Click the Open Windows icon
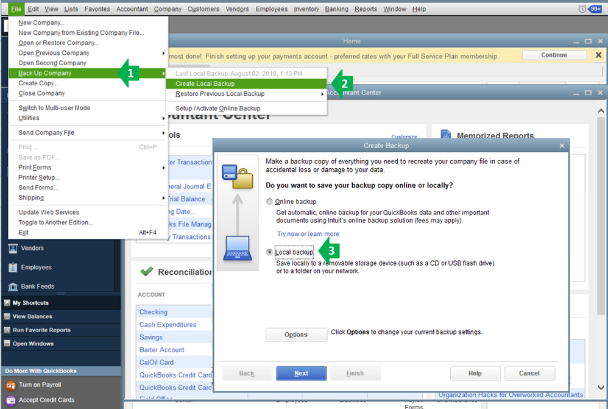Image resolution: width=608 pixels, height=409 pixels. point(7,343)
